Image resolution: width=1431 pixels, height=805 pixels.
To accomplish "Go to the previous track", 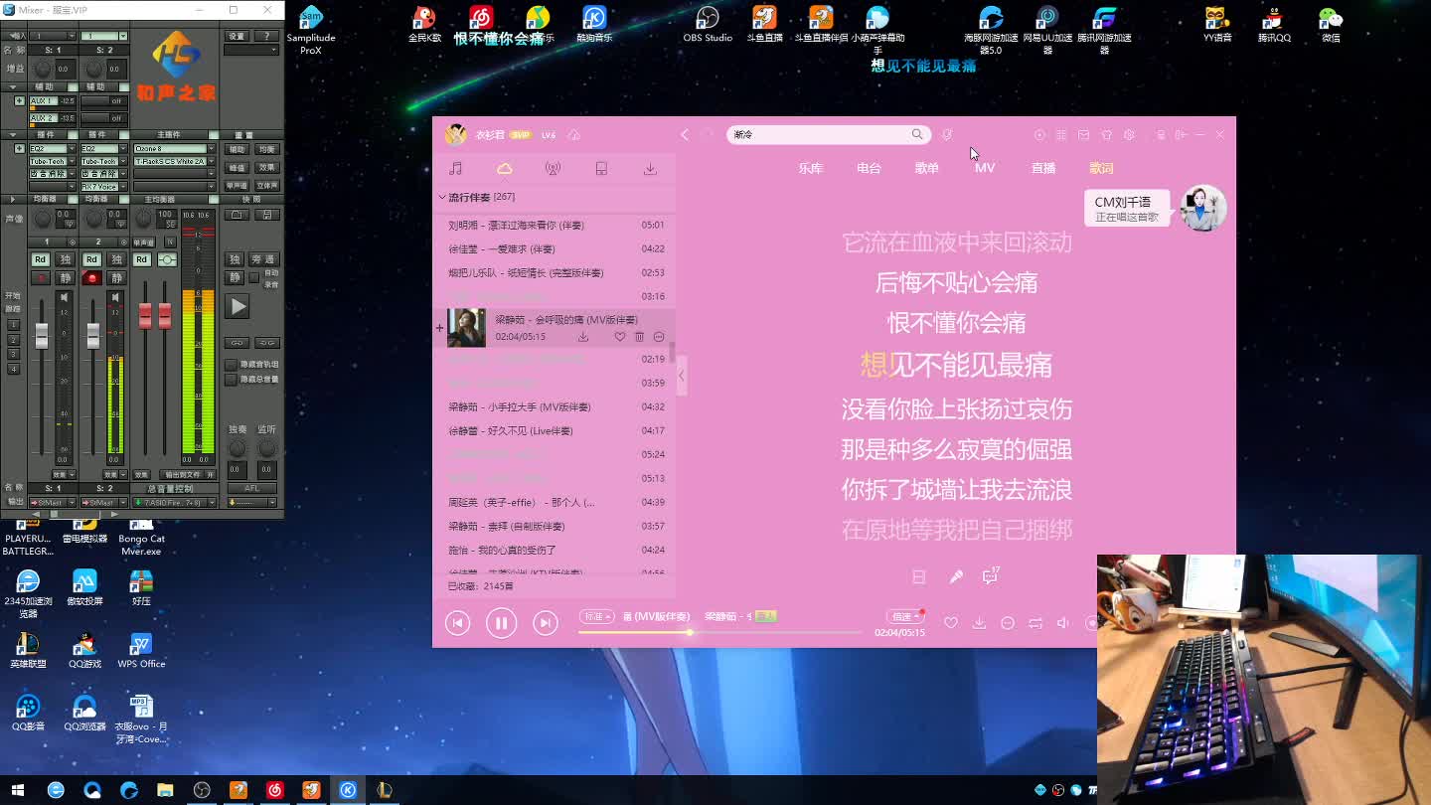I will pyautogui.click(x=457, y=623).
